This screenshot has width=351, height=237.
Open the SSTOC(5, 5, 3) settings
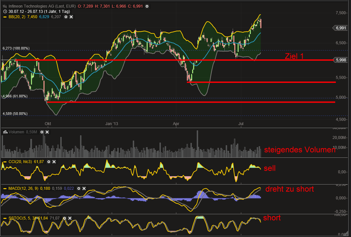click(65, 218)
